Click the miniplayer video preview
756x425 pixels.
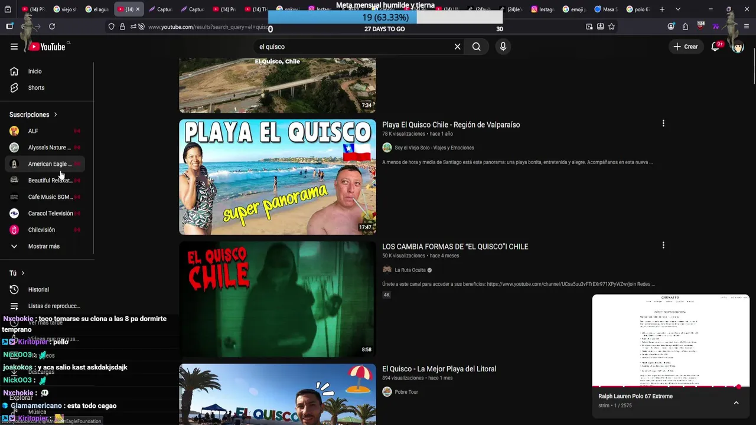[671, 341]
